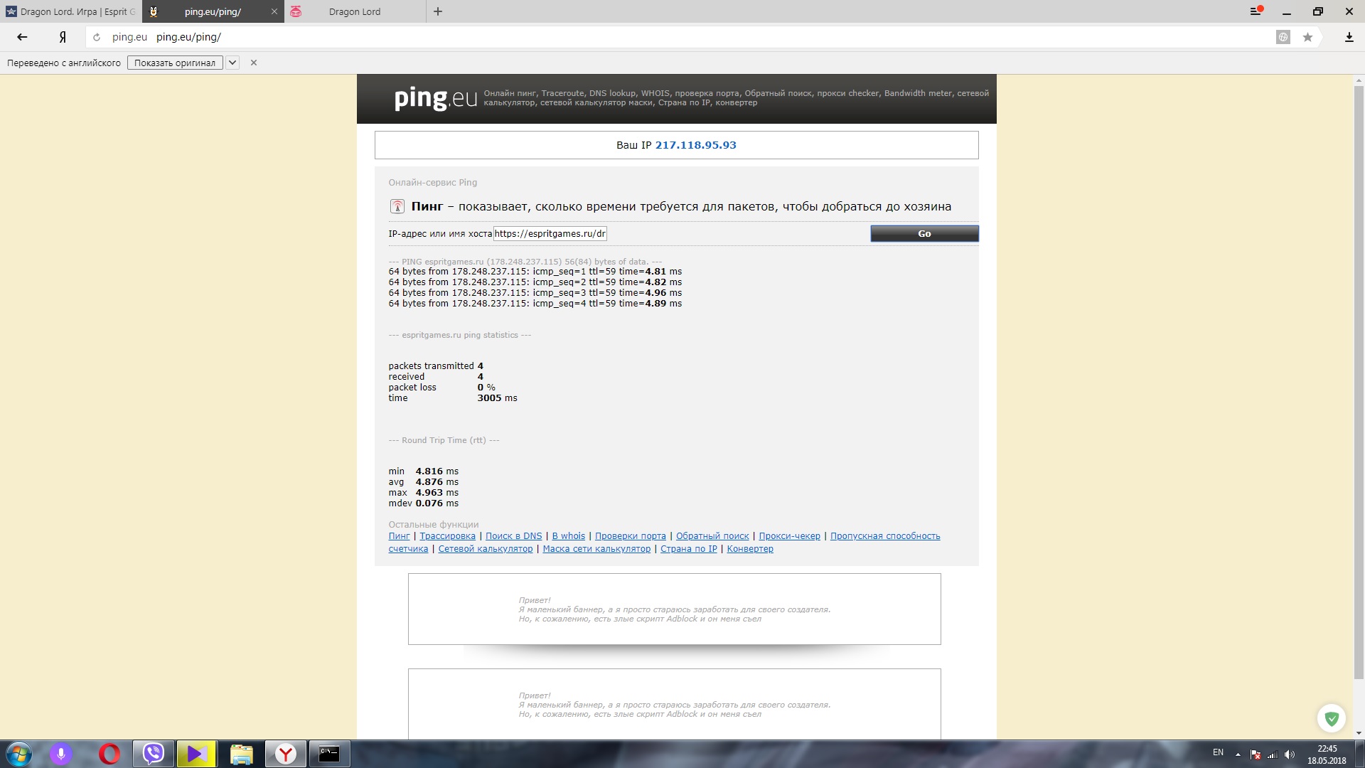This screenshot has width=1365, height=768.
Task: Click the avg 4.876 ms value
Action: click(437, 482)
